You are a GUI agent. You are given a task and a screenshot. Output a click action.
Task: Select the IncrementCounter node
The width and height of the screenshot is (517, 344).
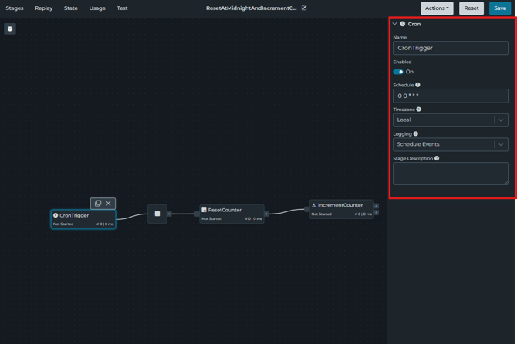tap(341, 209)
